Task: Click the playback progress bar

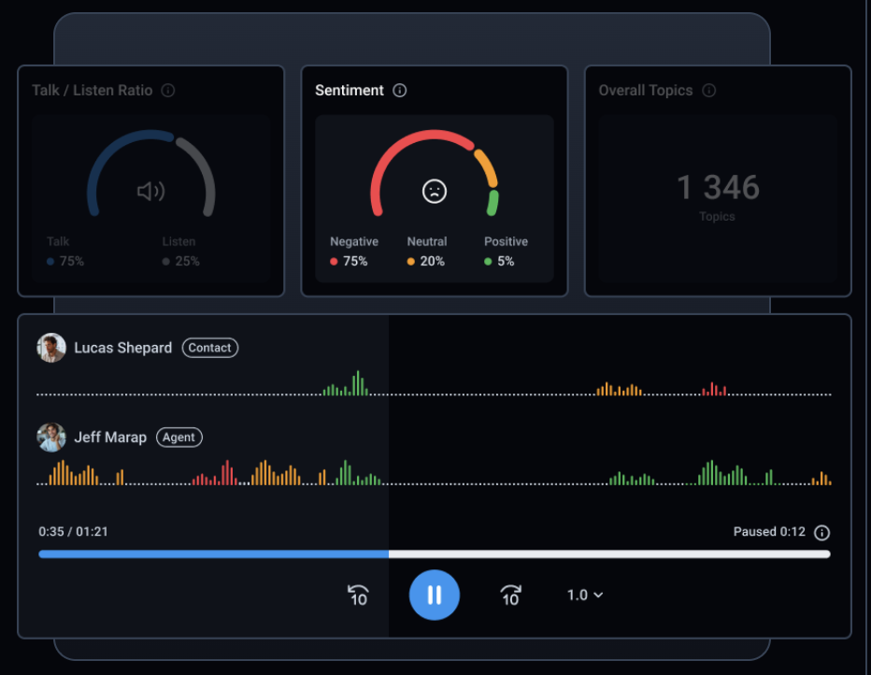Action: 435,553
